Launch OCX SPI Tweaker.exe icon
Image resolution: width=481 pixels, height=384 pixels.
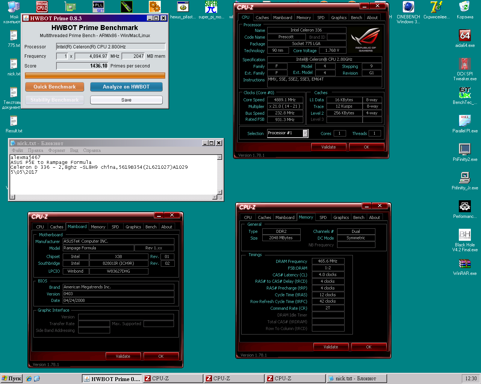465,69
